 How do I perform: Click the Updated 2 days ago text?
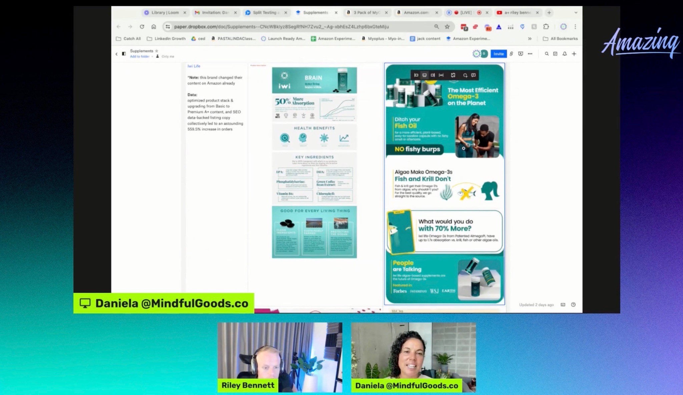pyautogui.click(x=536, y=305)
